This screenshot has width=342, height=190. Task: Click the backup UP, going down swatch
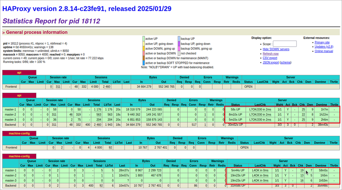[x=179, y=43]
